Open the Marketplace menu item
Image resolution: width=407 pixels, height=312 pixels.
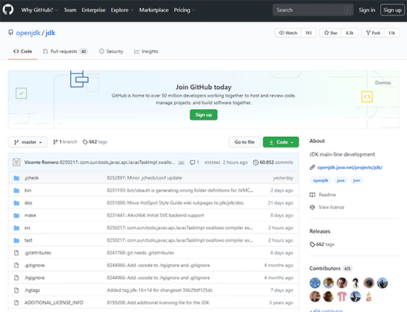coord(154,10)
